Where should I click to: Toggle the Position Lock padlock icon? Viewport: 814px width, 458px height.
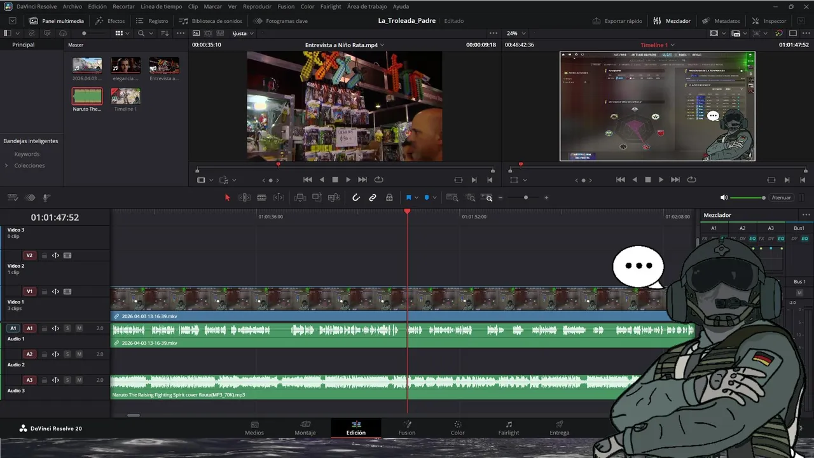pos(389,198)
